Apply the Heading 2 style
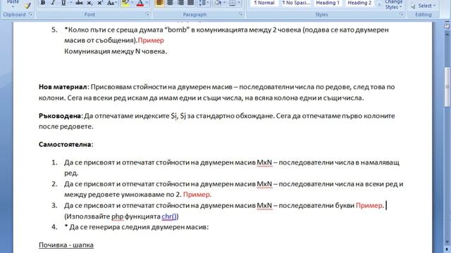This screenshot has height=253, width=451. tap(359, 3)
